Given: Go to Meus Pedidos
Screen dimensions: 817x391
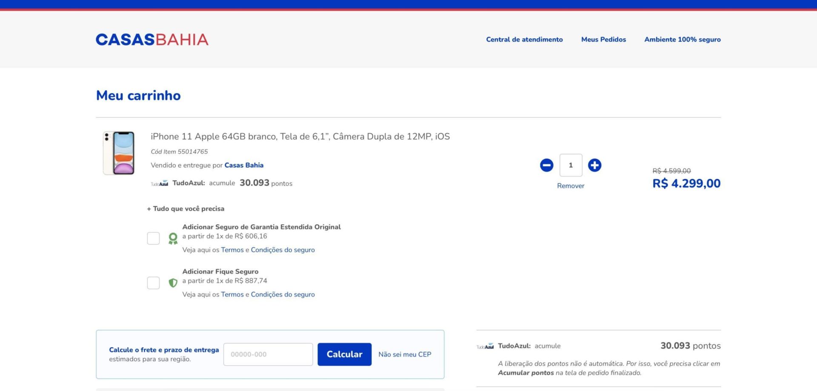Looking at the screenshot, I should tap(603, 40).
